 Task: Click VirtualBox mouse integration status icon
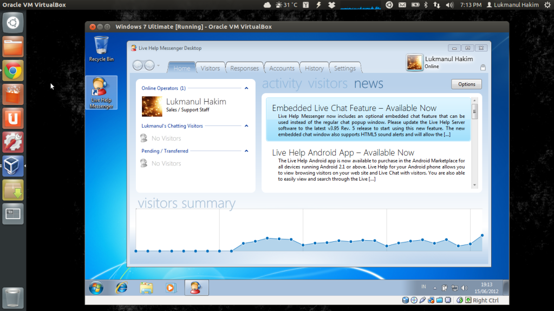coord(460,300)
